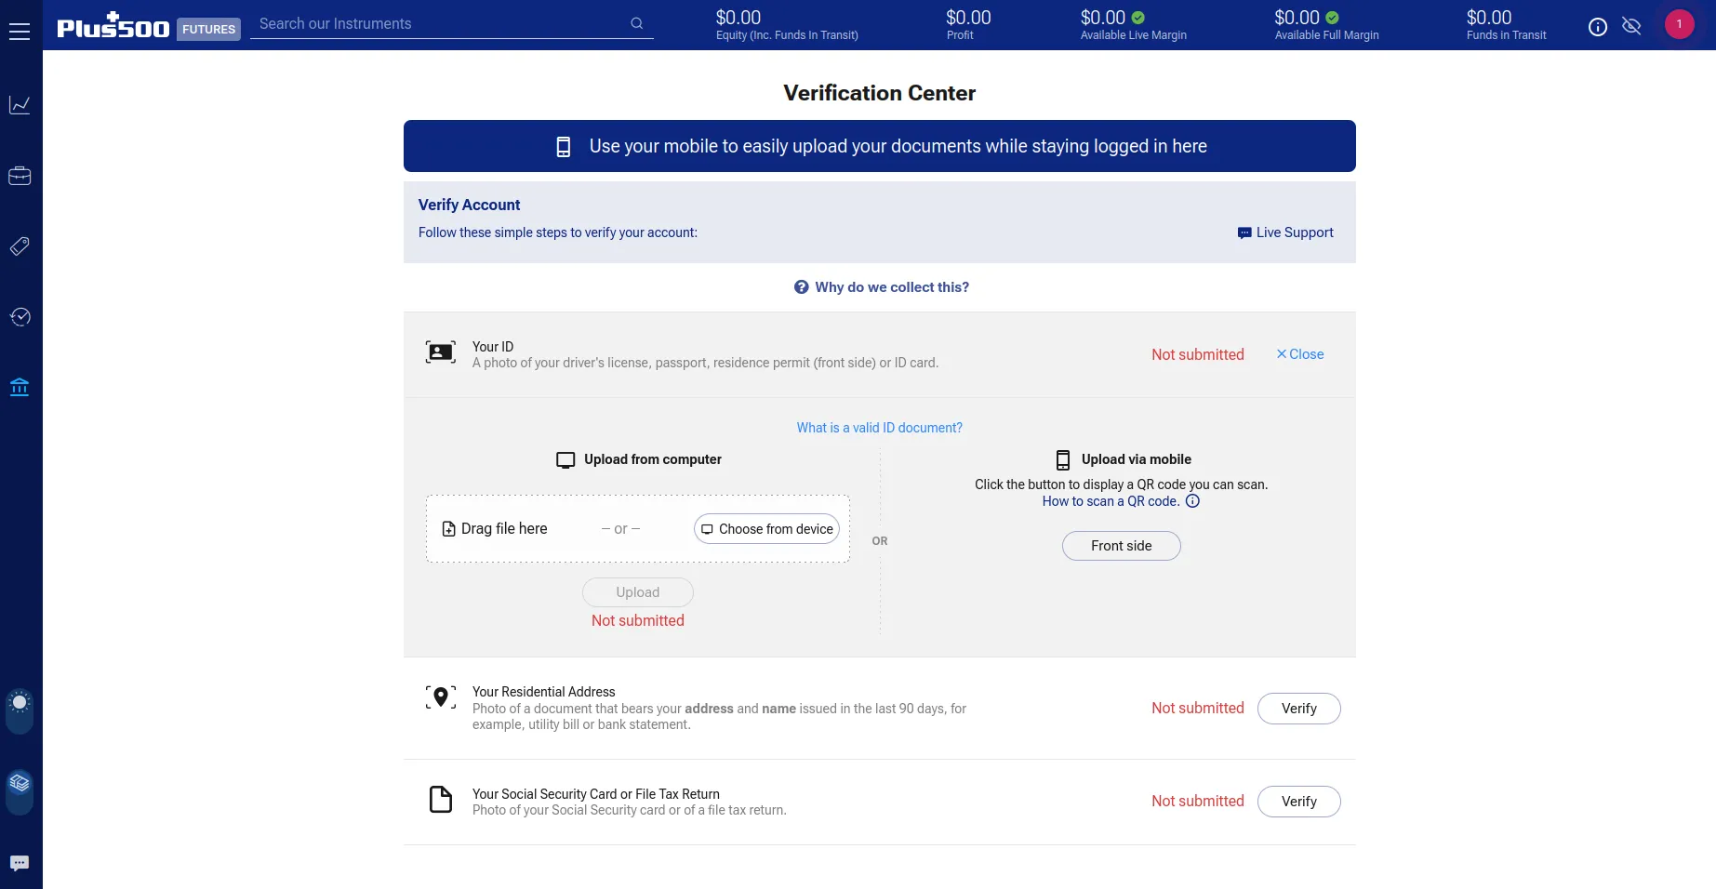Open the chat bubble icon in sidebar
Screen dimensions: 1716x889
coord(20,863)
